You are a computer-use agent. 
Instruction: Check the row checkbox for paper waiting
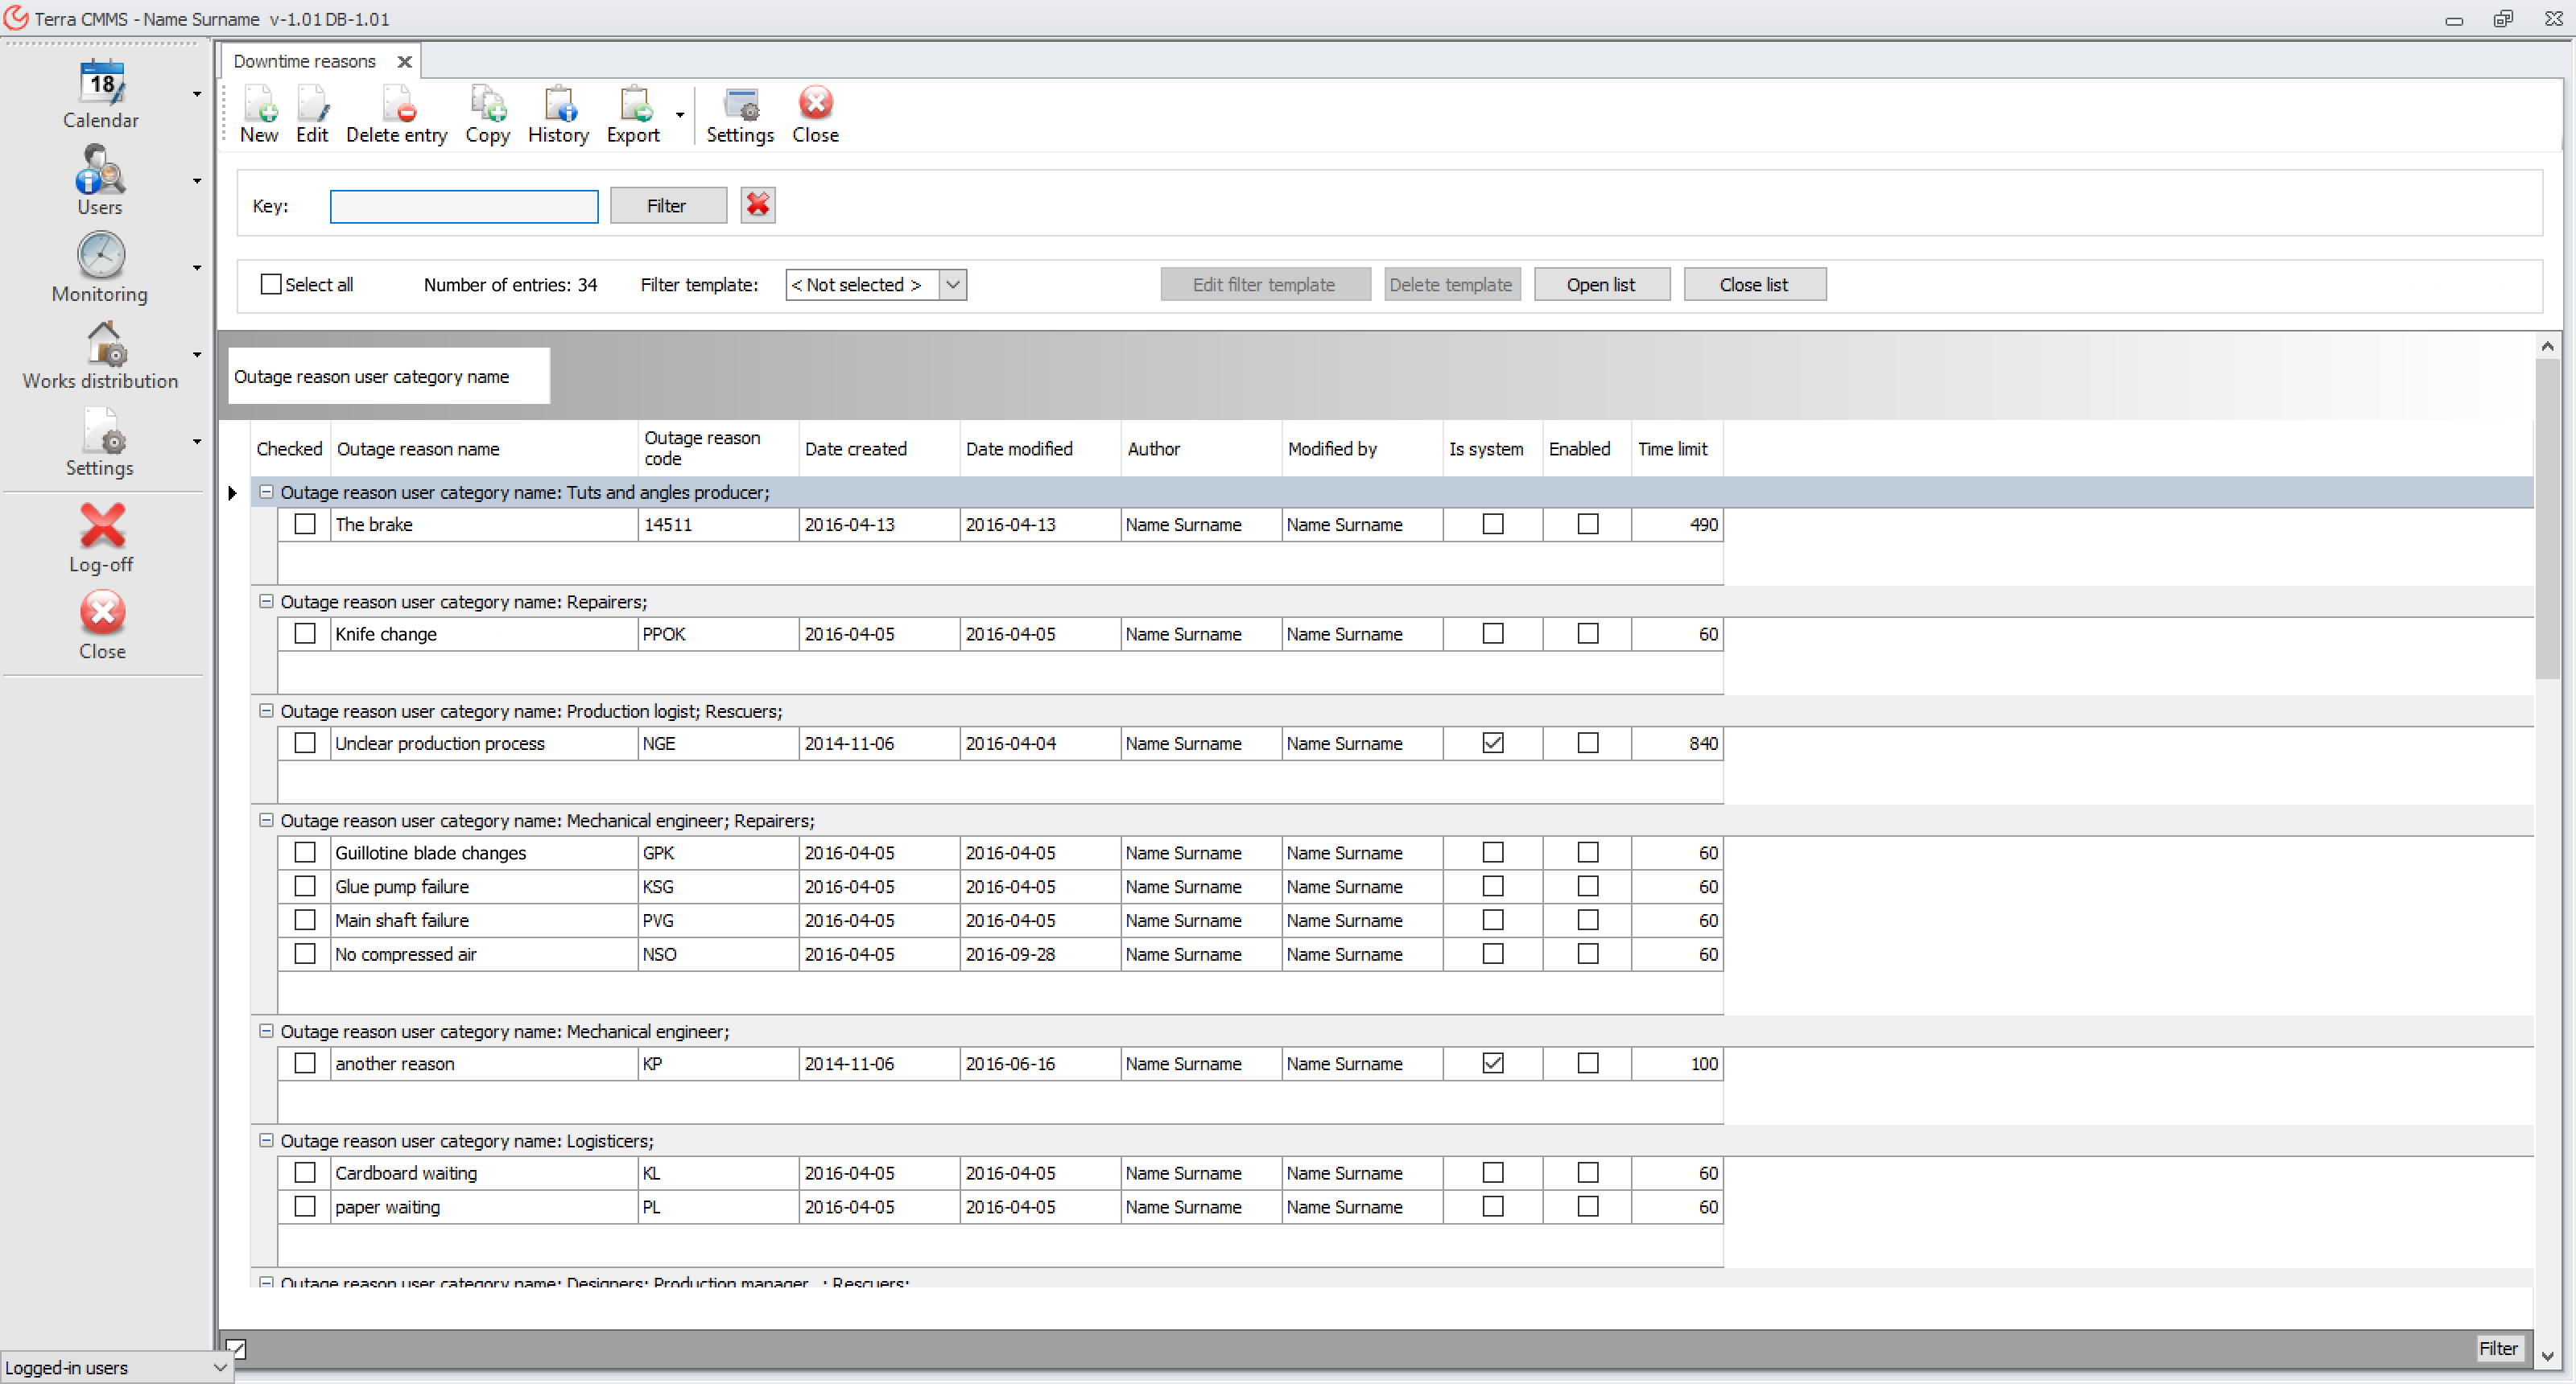(305, 1206)
